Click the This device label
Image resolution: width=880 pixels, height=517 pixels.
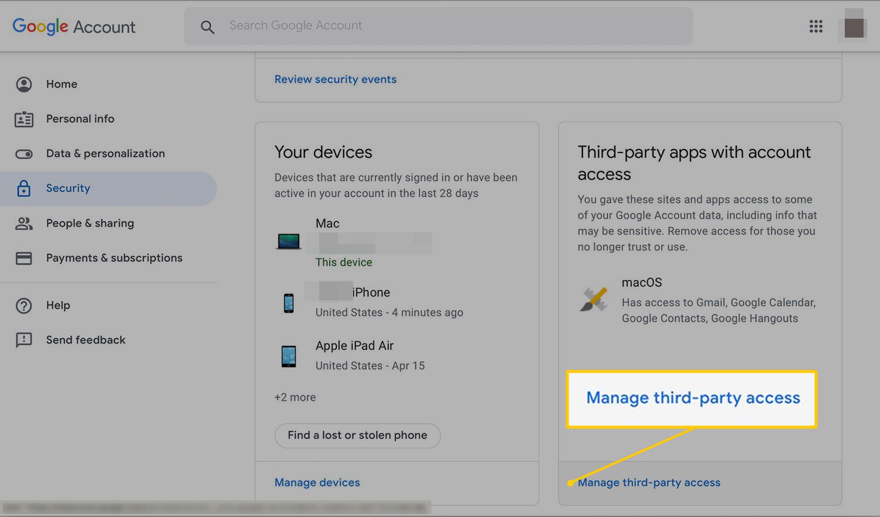[x=344, y=262]
